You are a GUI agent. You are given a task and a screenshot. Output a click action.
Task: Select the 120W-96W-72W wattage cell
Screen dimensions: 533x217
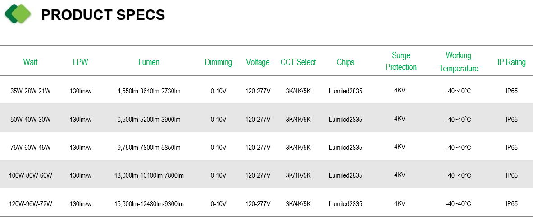point(30,204)
